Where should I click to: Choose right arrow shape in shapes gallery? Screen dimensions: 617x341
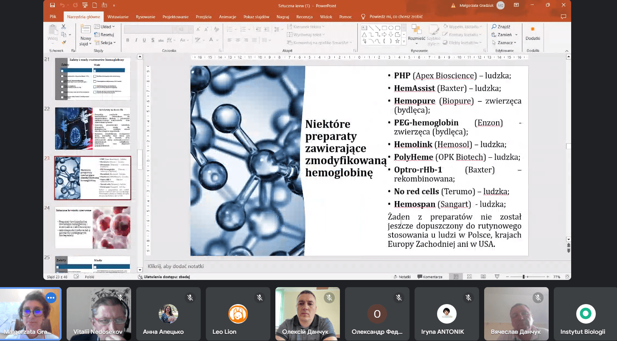[x=384, y=34]
